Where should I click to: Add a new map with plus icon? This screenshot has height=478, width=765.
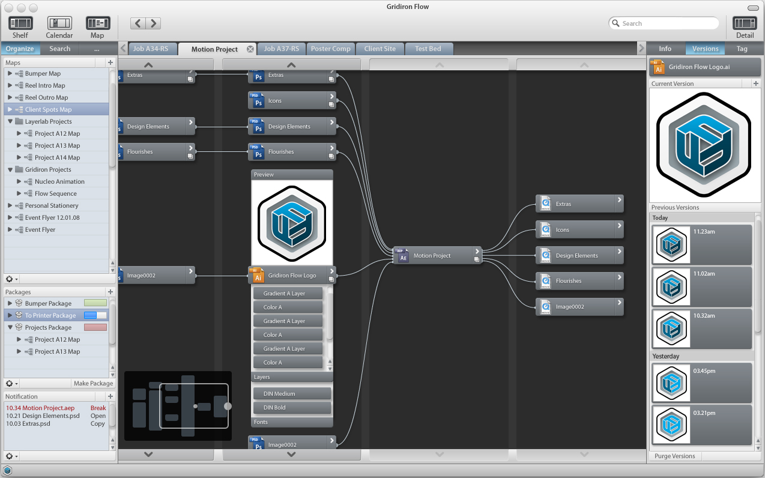point(110,62)
